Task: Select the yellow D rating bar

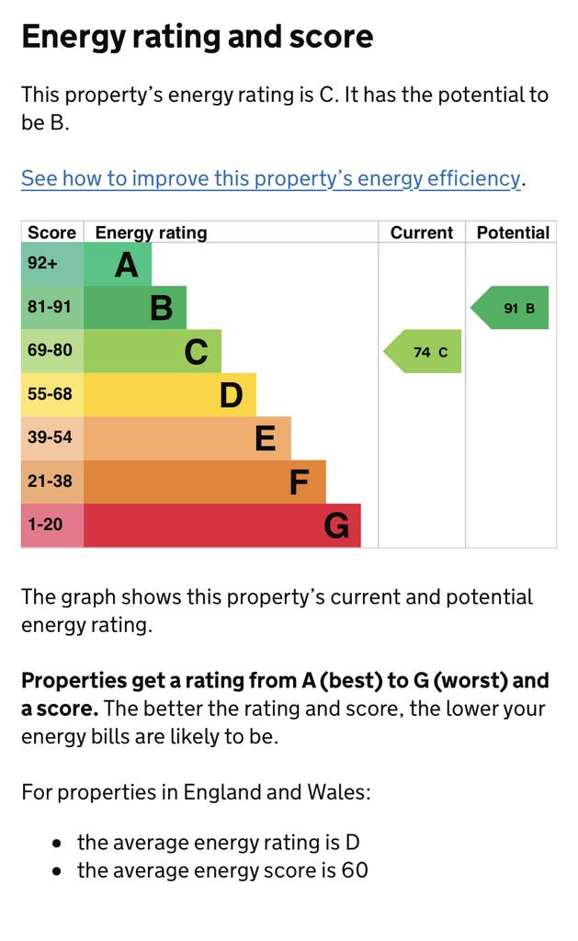Action: pos(170,395)
